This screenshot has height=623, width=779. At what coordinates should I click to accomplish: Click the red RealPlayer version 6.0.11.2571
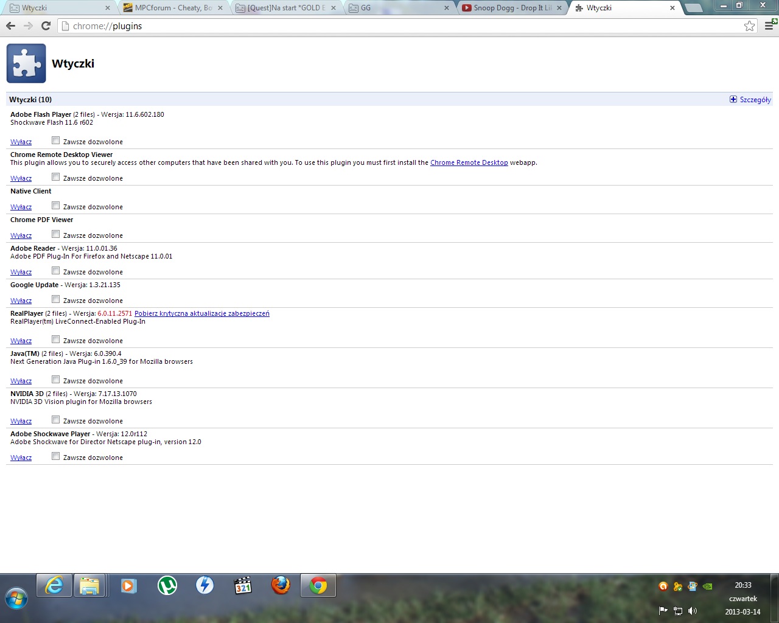point(114,313)
